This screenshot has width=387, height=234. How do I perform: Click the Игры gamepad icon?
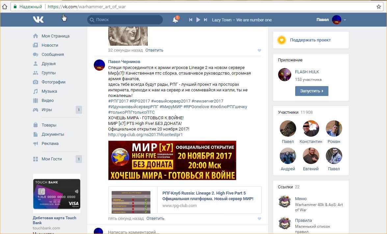(x=36, y=110)
